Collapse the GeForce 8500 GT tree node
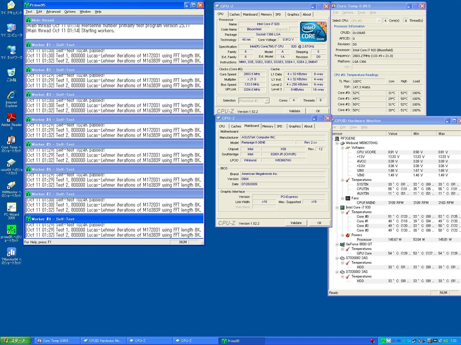The image size is (461, 345). point(337,244)
